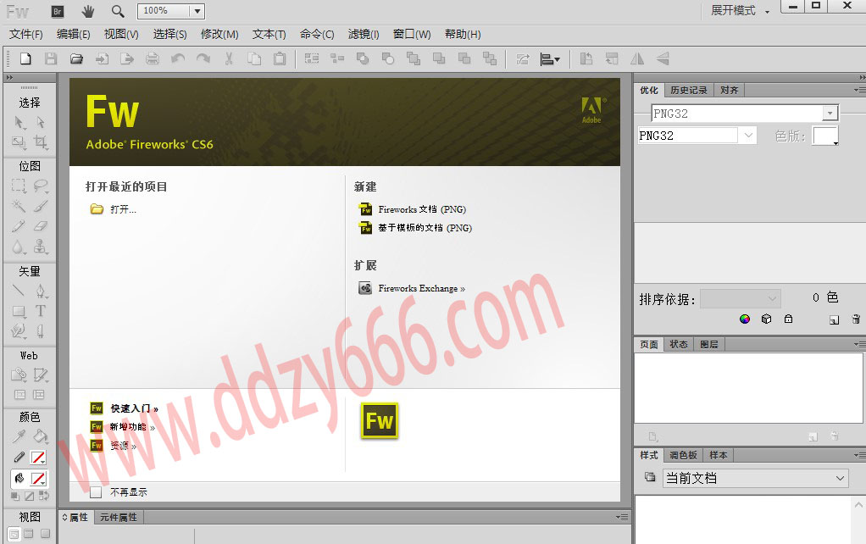Select the Line tool
866x544 pixels.
coord(19,291)
